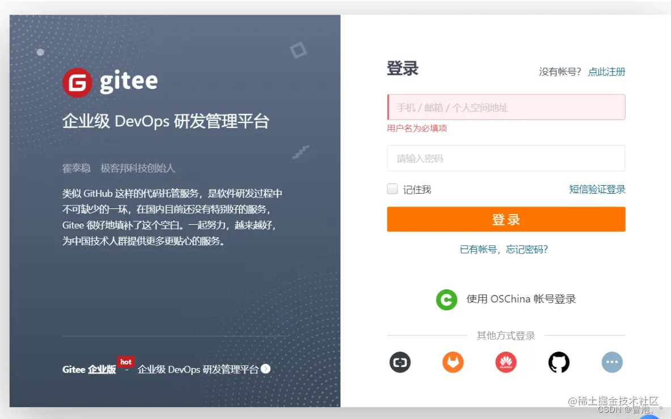This screenshot has height=419, width=671.
Task: Open the arrow next to 企业级 DevOps 研发管理平台
Action: 266,369
